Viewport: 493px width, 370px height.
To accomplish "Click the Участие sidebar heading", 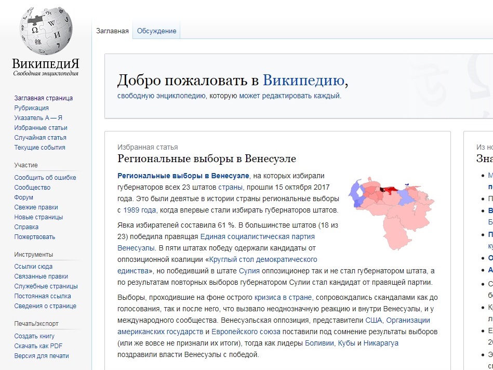I will (x=26, y=165).
